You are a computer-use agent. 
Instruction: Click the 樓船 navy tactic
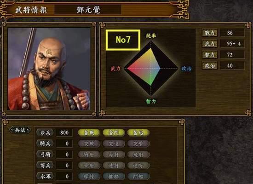pos(114,176)
